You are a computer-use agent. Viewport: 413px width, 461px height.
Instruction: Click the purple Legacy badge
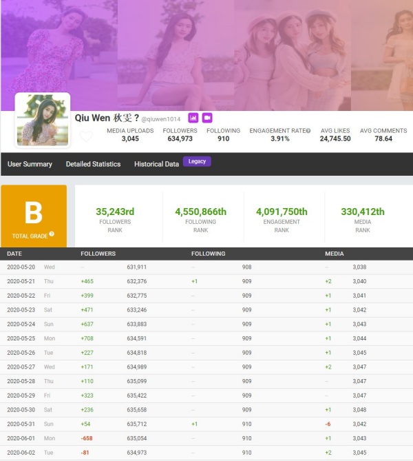[197, 161]
